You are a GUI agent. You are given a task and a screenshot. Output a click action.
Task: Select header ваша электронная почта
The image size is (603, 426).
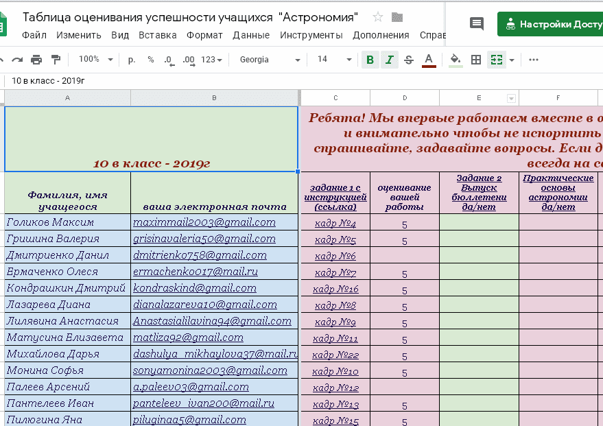214,193
